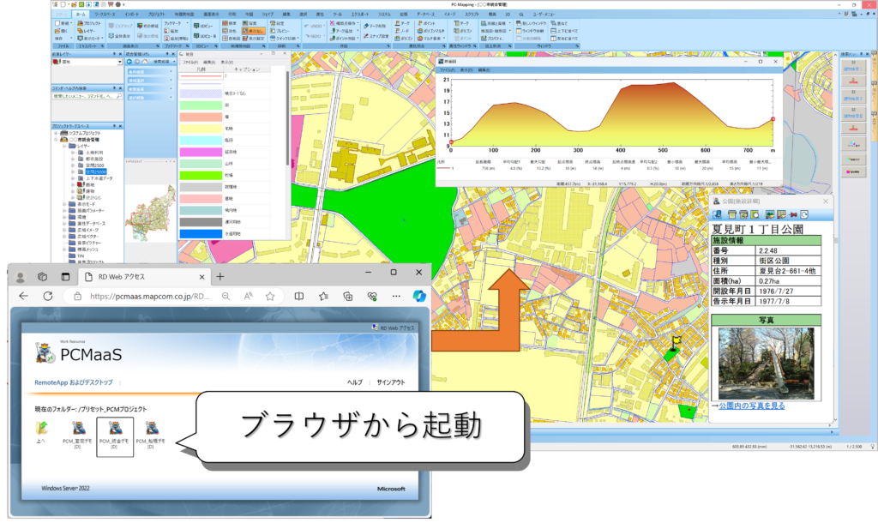Viewport: 878px width, 523px height.
Task: Expand the 土地利用 layer tree node
Action: click(x=73, y=153)
